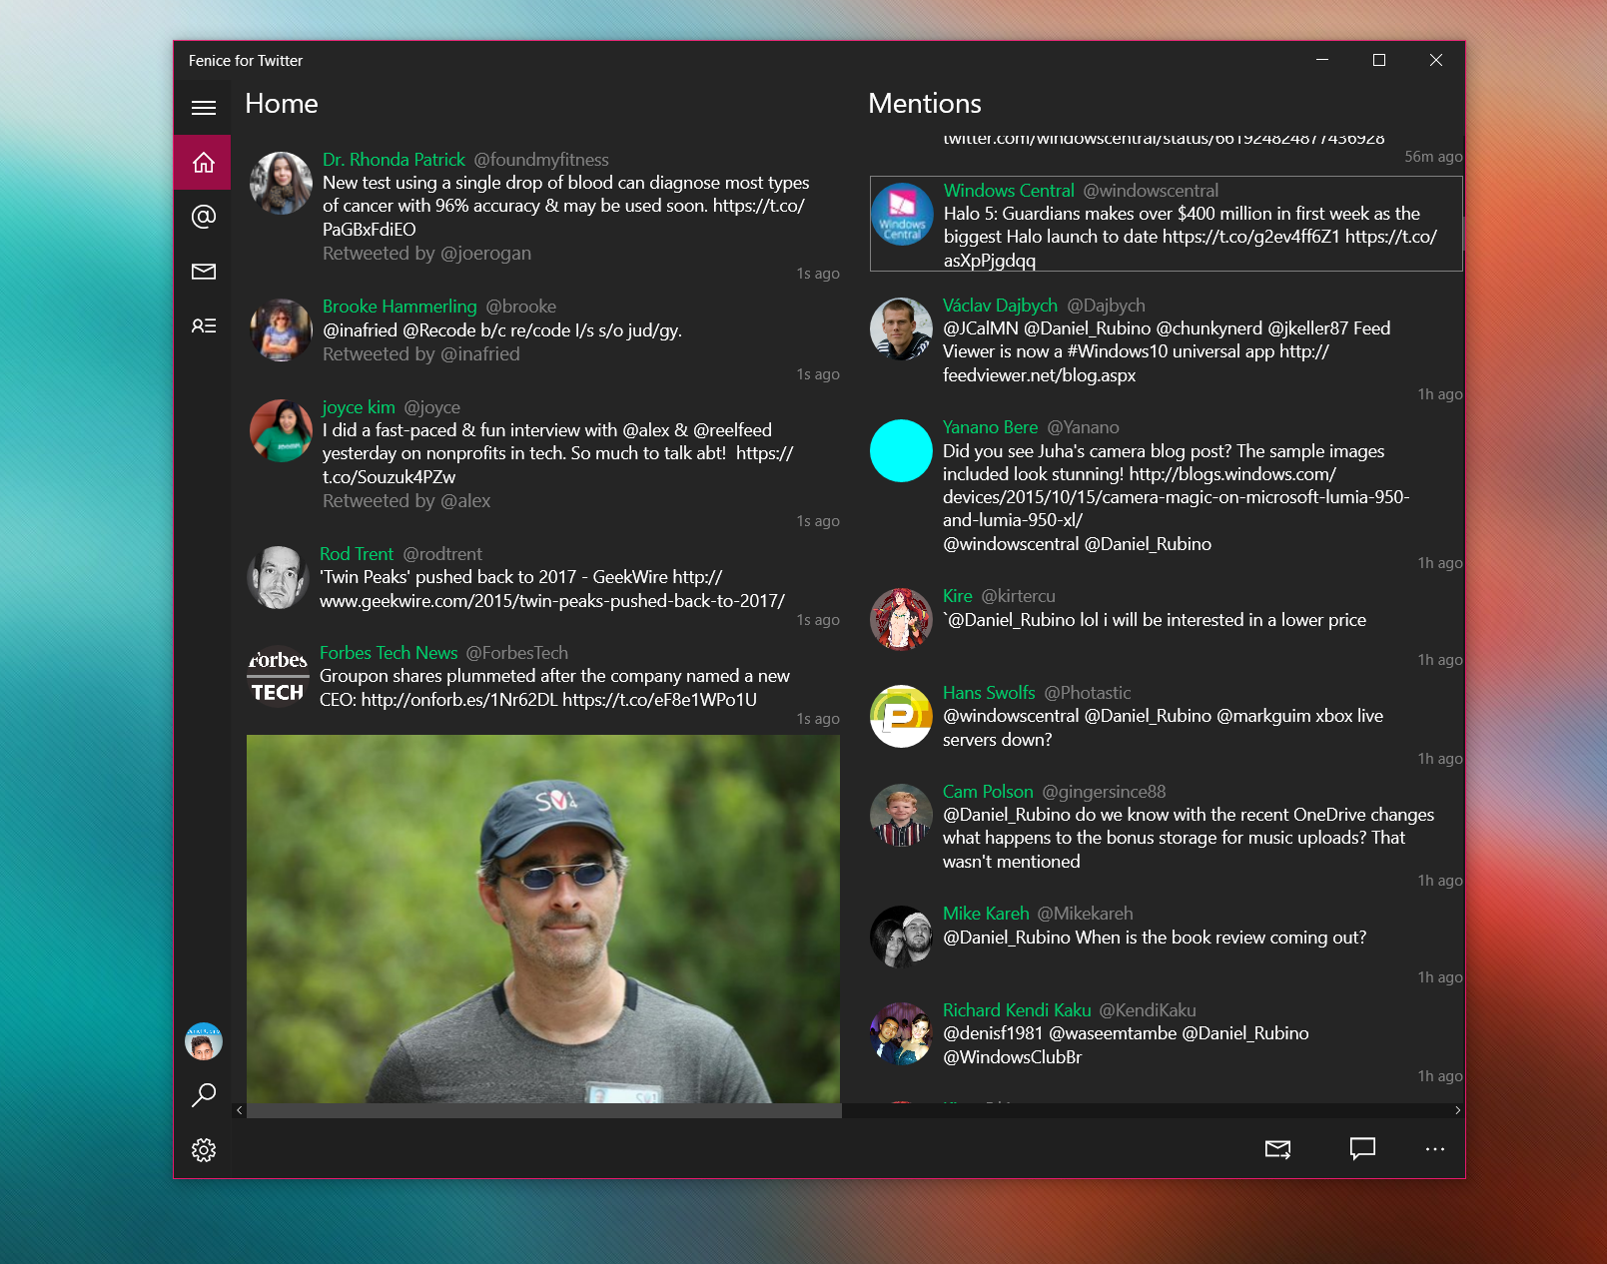Open the Cam Polson name link
The width and height of the screenshot is (1607, 1264).
(988, 792)
